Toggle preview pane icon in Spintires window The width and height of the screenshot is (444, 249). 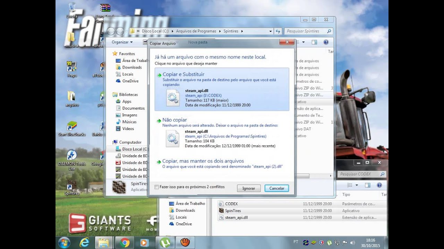pos(314,42)
